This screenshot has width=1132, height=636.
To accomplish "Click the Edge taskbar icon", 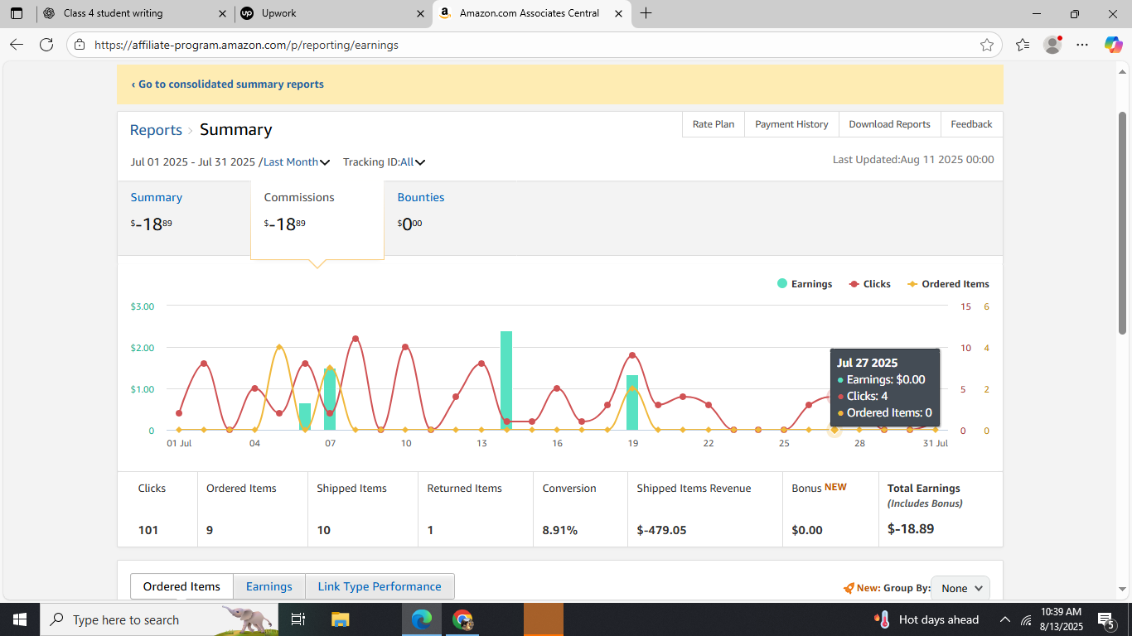I will click(423, 619).
